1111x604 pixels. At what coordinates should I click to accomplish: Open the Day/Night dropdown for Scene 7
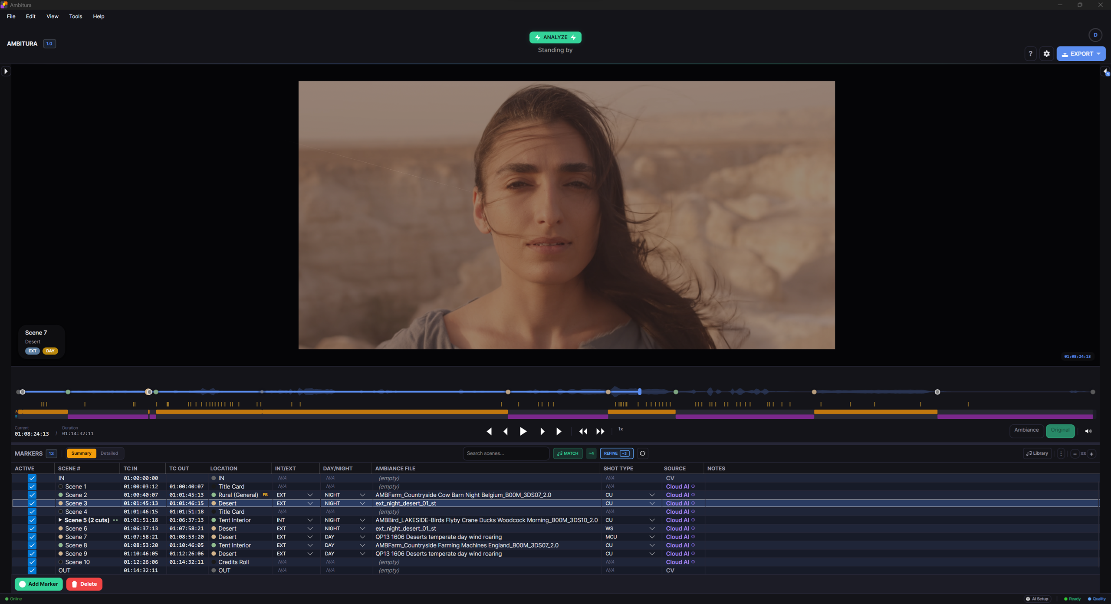click(362, 537)
